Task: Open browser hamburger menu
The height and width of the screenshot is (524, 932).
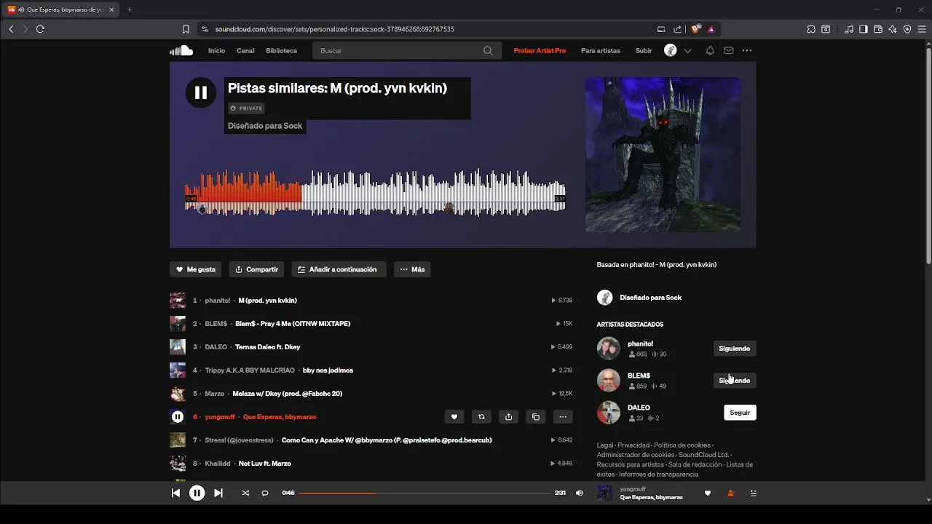Action: 922,29
